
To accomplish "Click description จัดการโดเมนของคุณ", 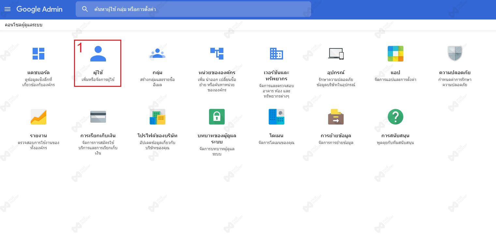I will pos(277,143).
